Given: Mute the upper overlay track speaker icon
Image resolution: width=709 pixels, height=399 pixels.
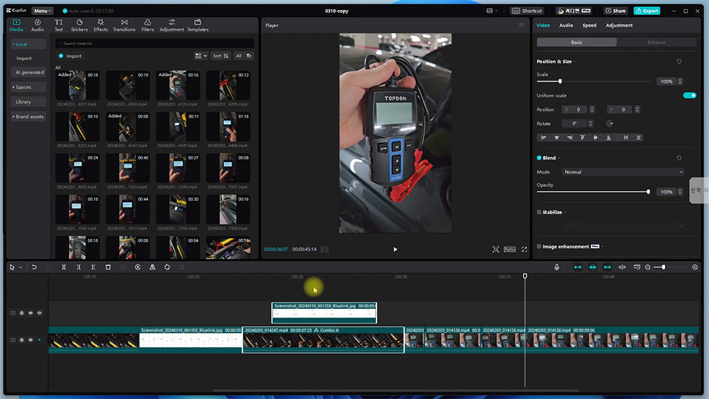Looking at the screenshot, I should coord(39,313).
